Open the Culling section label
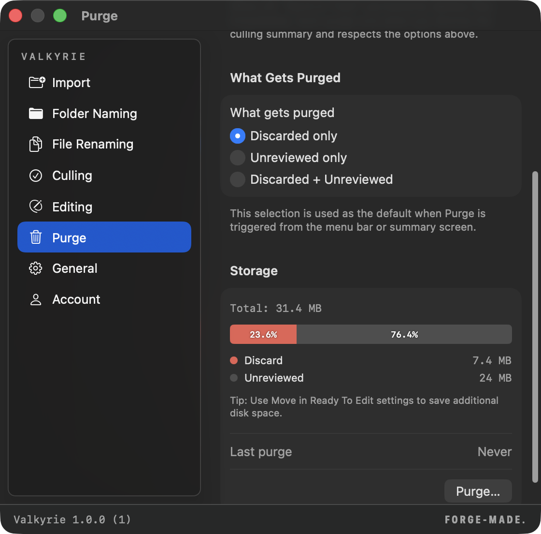This screenshot has width=541, height=534. [72, 176]
